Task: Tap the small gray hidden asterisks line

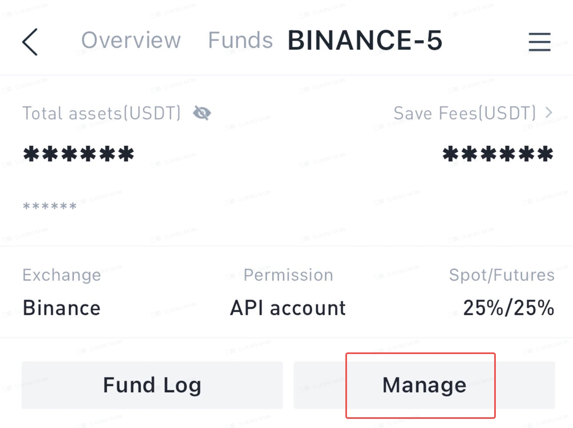Action: click(50, 206)
